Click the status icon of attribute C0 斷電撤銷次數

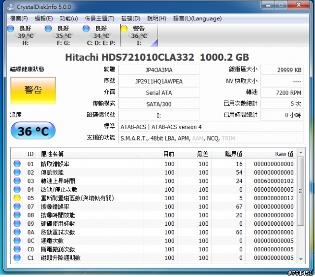click(17, 249)
